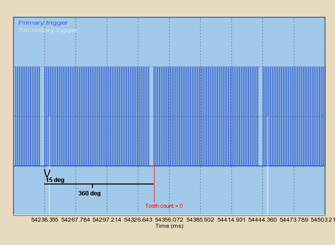Click the '360 deg' annotation label

click(89, 193)
